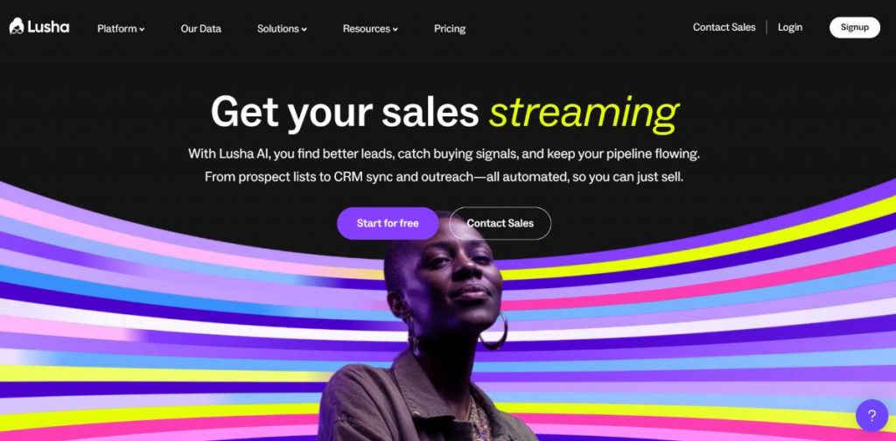The width and height of the screenshot is (896, 441).
Task: Click the Lusha logo icon
Action: coord(17,26)
